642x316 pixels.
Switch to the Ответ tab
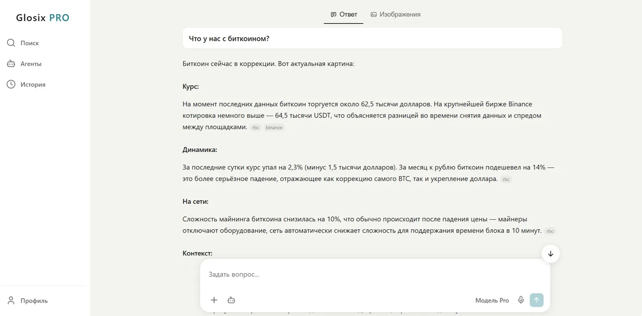[x=343, y=14]
